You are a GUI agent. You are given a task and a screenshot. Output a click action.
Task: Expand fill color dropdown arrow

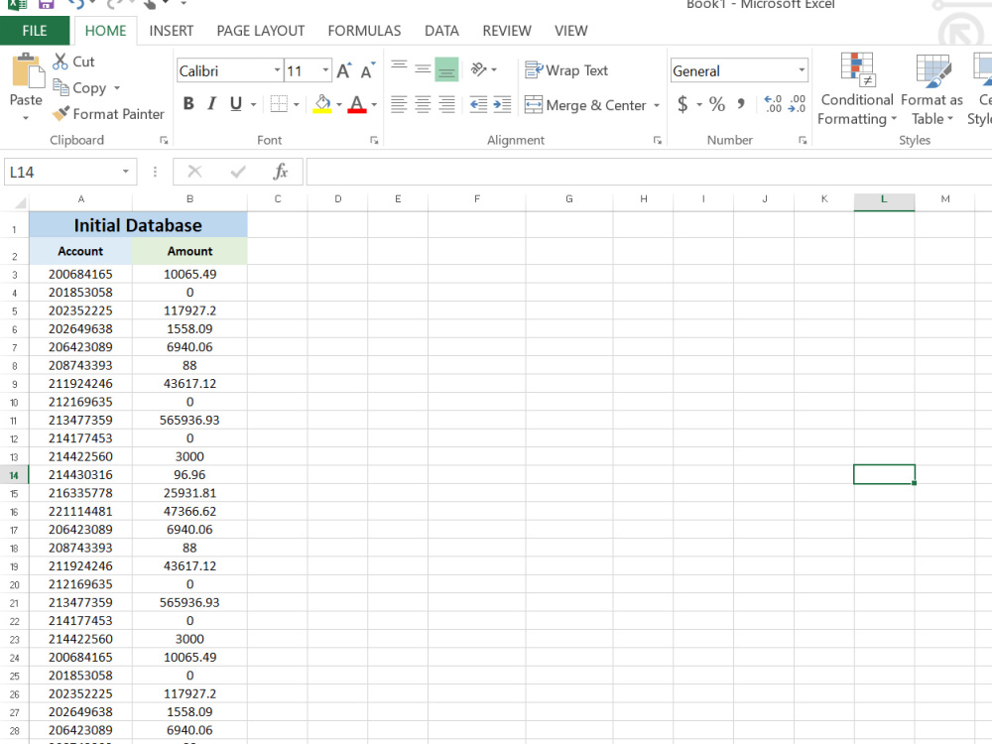coord(339,104)
